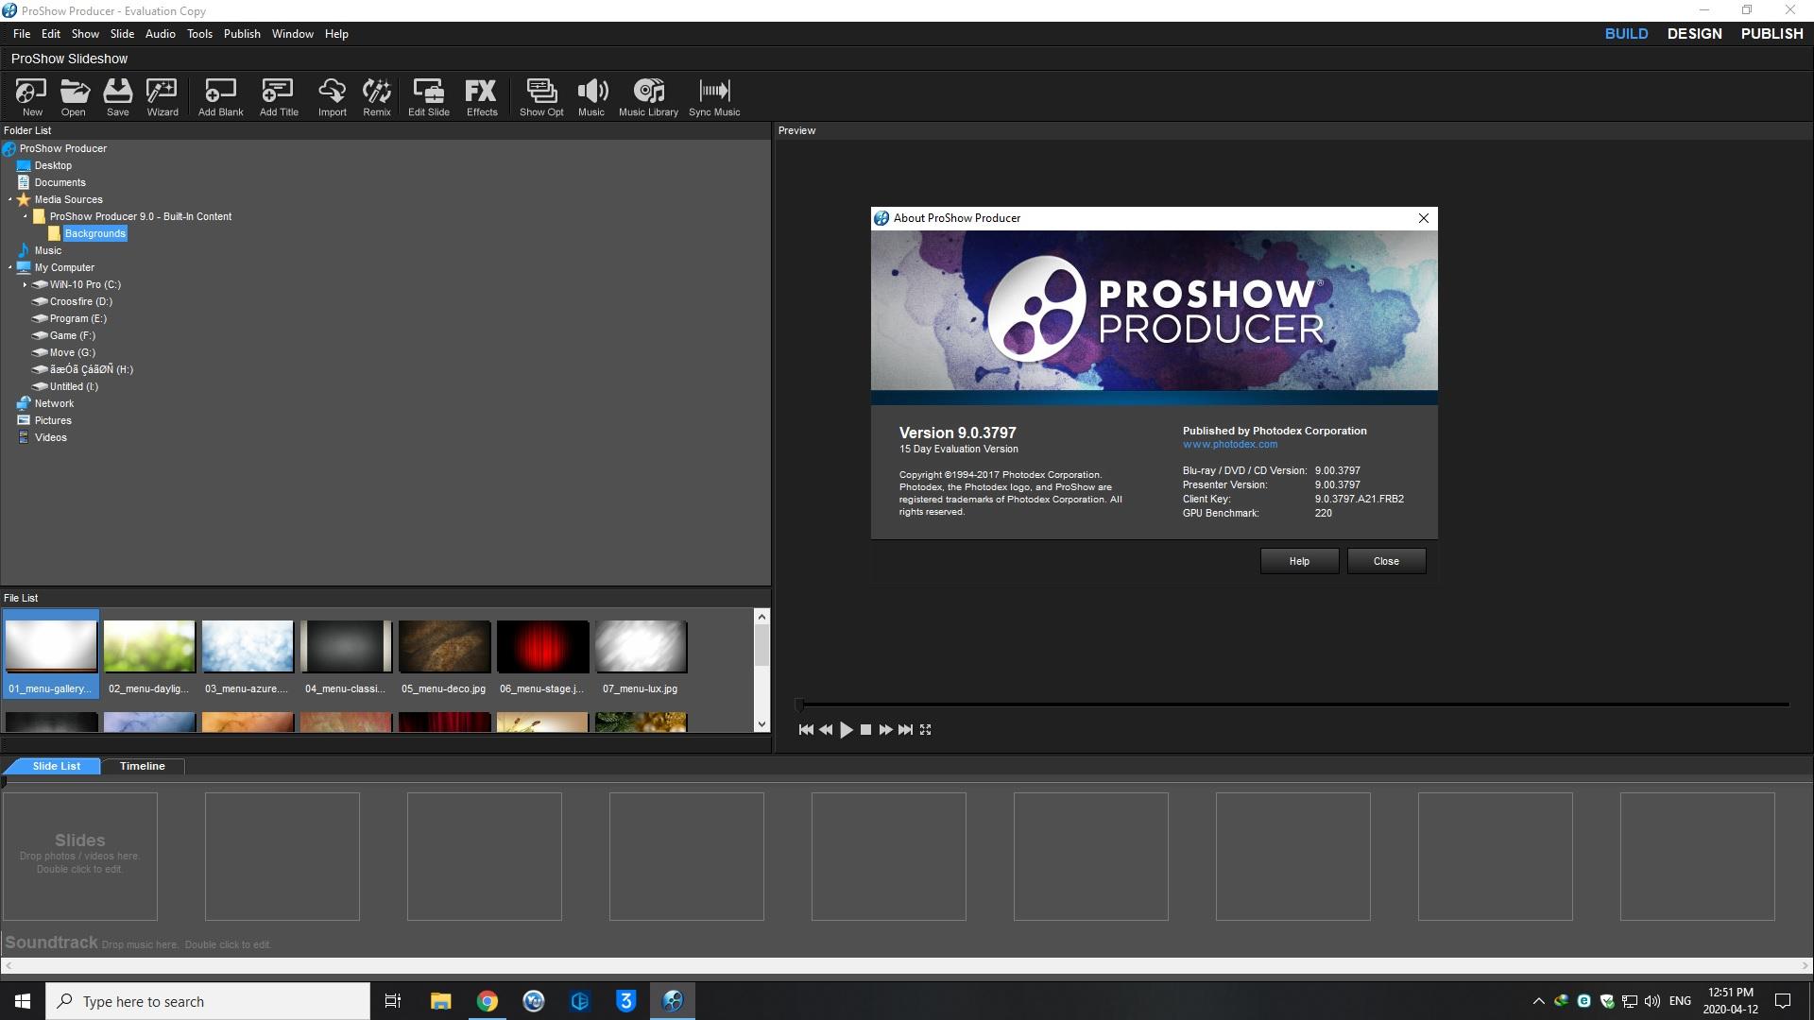Image resolution: width=1814 pixels, height=1020 pixels.
Task: Open Show Opt settings
Action: (x=541, y=97)
